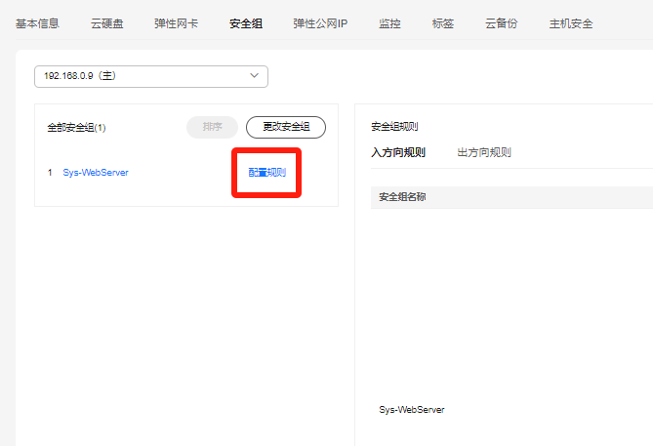Click the 排序 button
This screenshot has width=653, height=446.
pos(212,127)
